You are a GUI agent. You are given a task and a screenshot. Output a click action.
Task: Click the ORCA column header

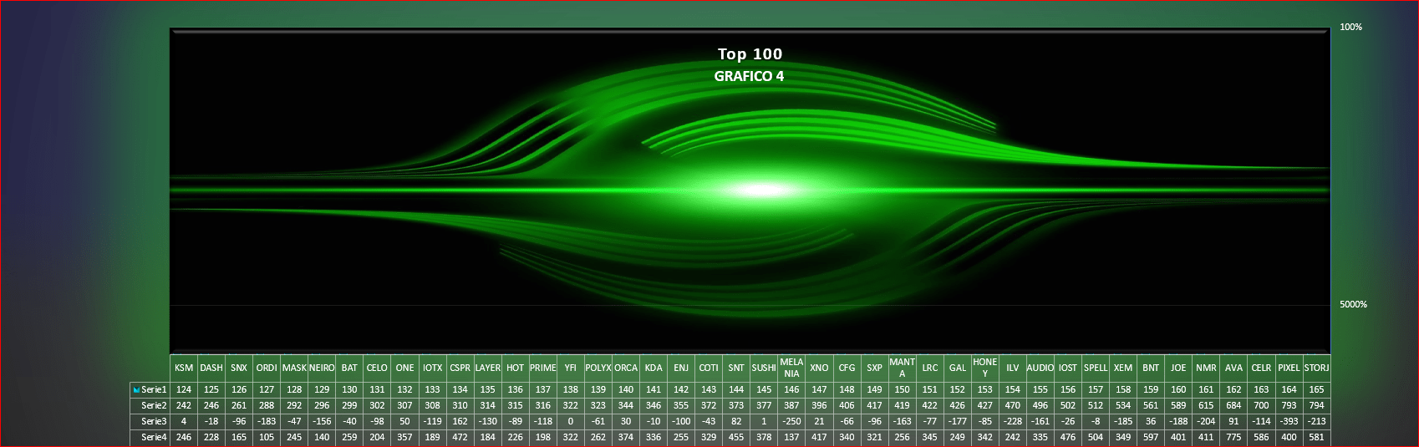(626, 368)
